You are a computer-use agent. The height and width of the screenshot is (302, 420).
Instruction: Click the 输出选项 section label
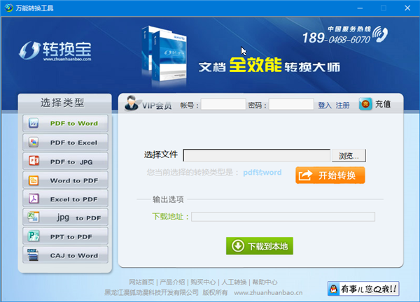(x=168, y=199)
